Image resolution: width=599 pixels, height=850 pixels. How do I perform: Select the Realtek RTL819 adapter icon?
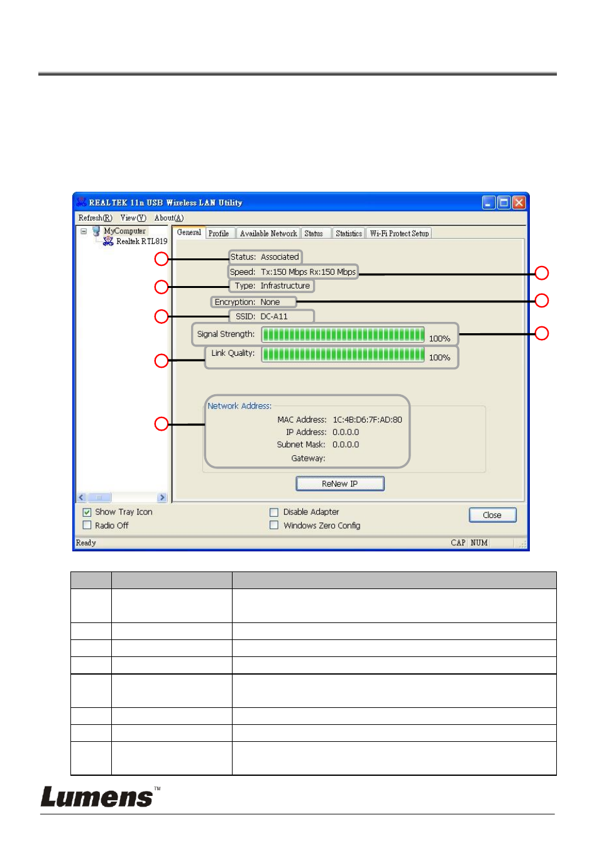108,241
